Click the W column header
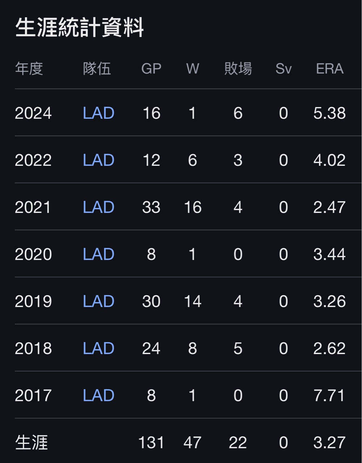This screenshot has height=463, width=362. 192,68
